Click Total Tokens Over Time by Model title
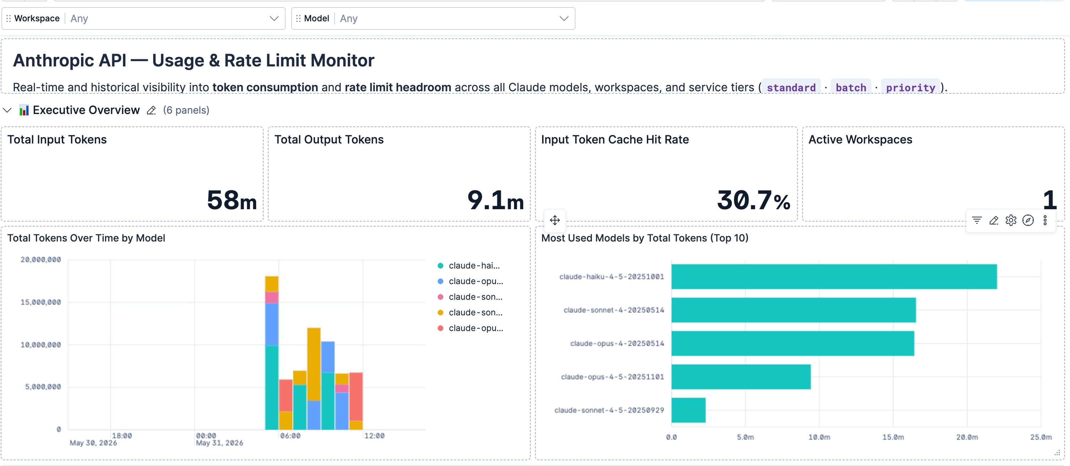Image resolution: width=1070 pixels, height=466 pixels. coord(86,238)
